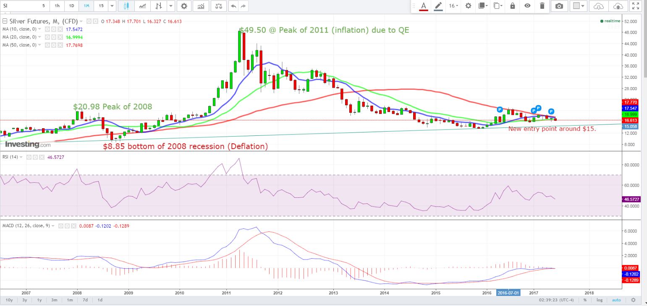
Task: Delete the selected drawing with the trash icon
Action: [542, 6]
